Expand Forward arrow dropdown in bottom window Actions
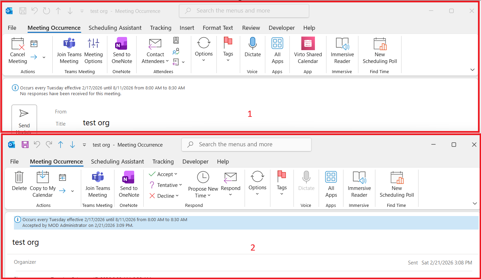Image resolution: width=481 pixels, height=279 pixels. [72, 191]
